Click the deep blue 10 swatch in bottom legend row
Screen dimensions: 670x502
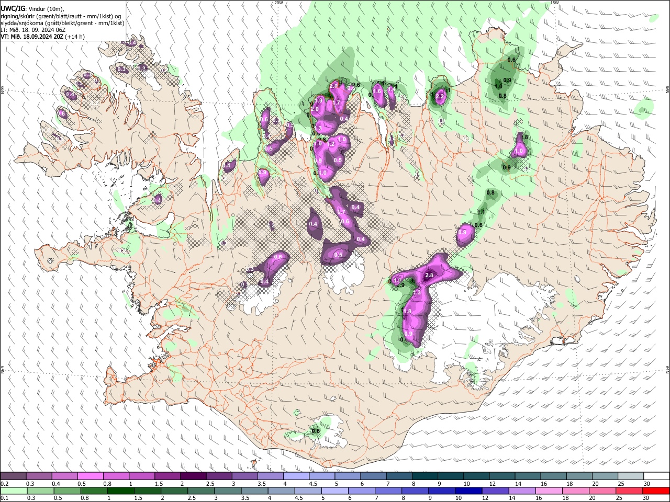click(x=468, y=490)
